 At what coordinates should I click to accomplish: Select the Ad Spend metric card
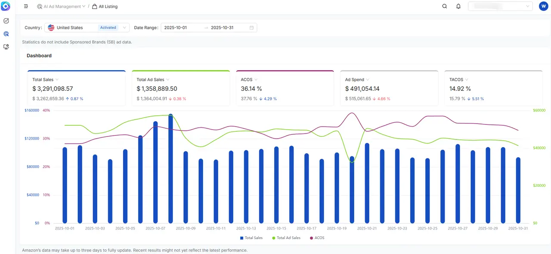(x=389, y=88)
